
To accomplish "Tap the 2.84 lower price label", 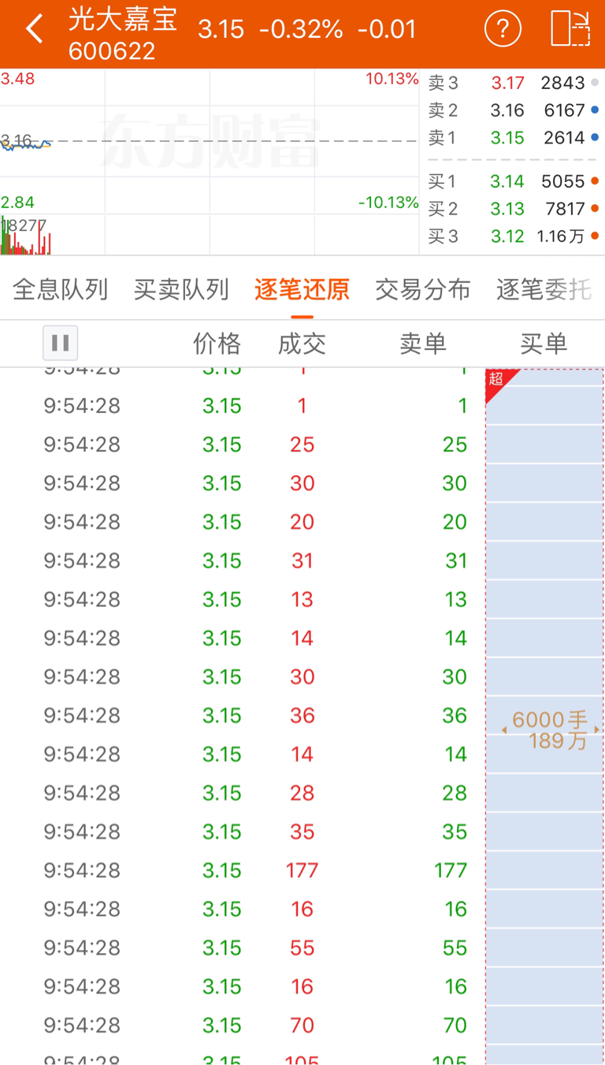I will pyautogui.click(x=17, y=203).
